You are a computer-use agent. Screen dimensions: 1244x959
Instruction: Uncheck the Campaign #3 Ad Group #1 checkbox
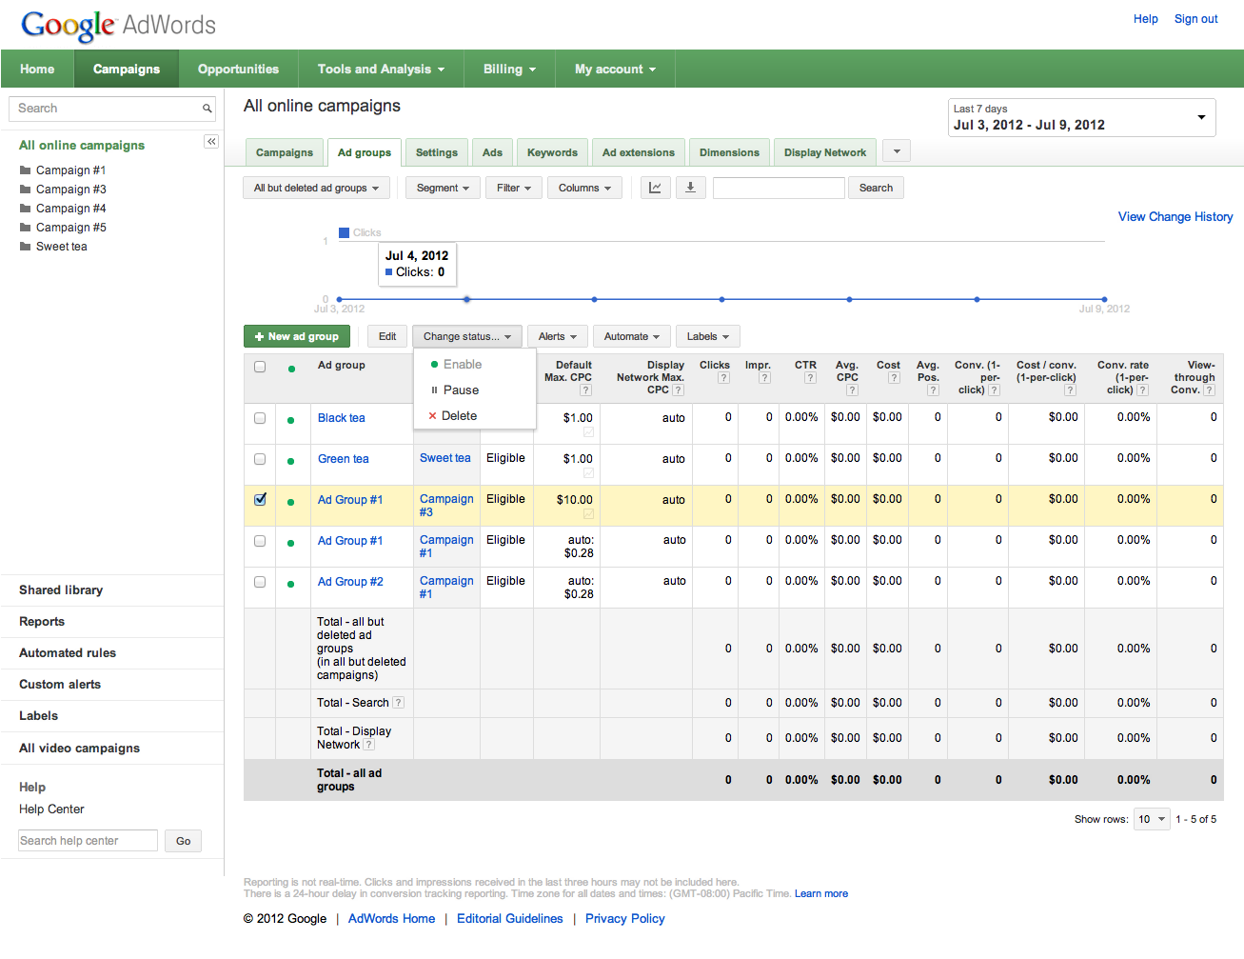[x=260, y=499]
